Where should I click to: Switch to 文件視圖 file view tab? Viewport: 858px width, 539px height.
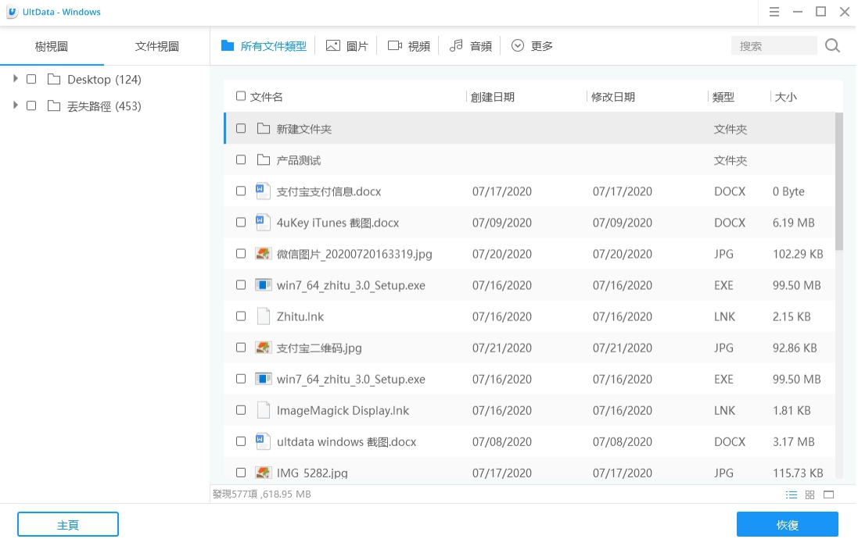[157, 46]
